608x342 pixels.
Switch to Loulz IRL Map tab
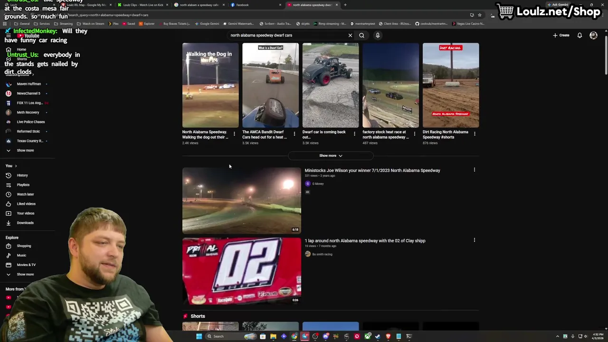tap(85, 5)
